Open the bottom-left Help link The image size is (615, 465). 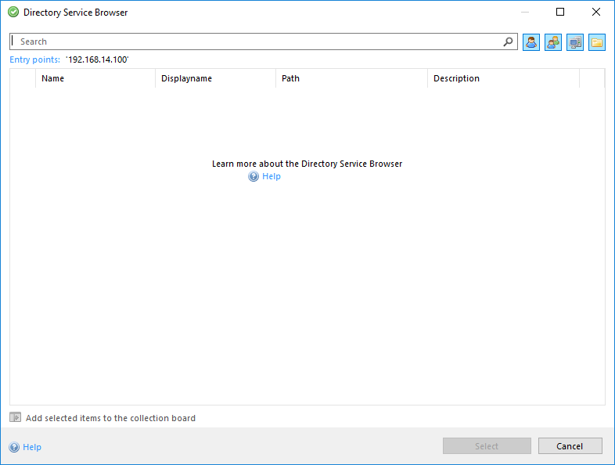32,447
